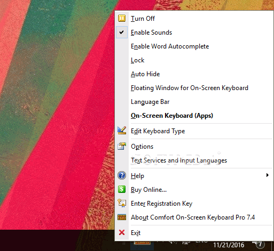274x251 pixels.
Task: Click the green dollar Buy Online icon
Action: pos(122,189)
